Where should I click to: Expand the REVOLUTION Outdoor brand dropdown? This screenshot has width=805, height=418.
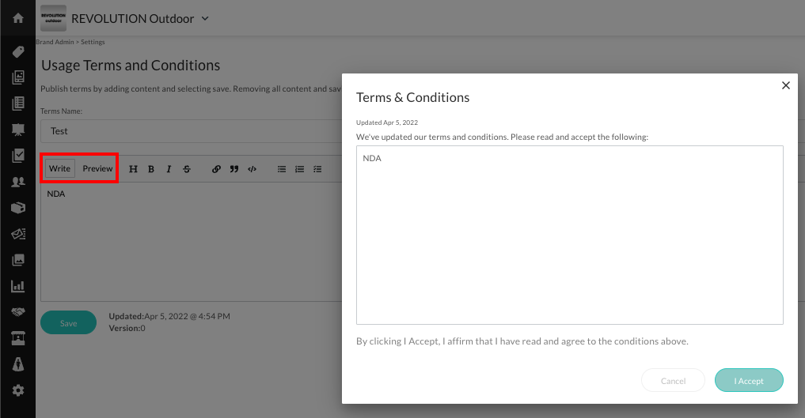[205, 18]
